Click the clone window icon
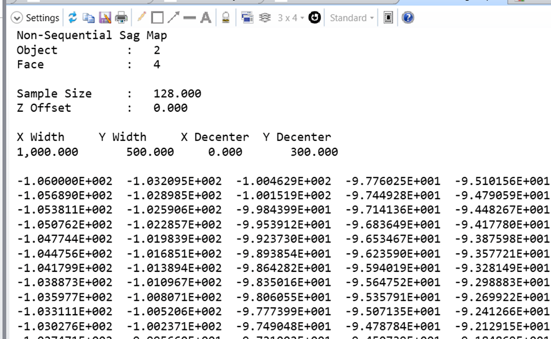The image size is (551, 339). click(x=247, y=17)
